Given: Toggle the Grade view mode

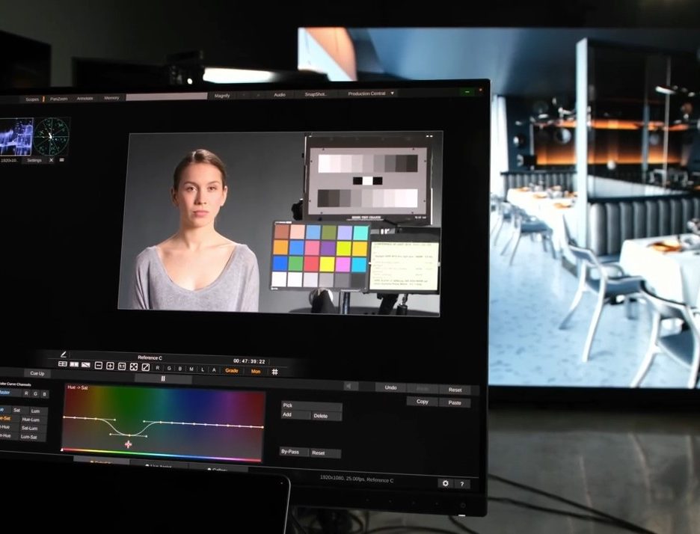Looking at the screenshot, I should click(232, 370).
